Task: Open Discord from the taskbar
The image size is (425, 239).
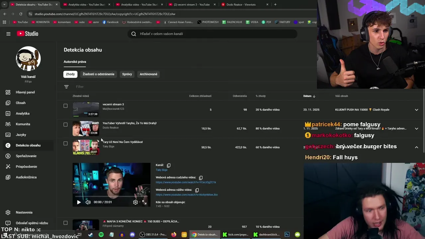Action: point(132,235)
